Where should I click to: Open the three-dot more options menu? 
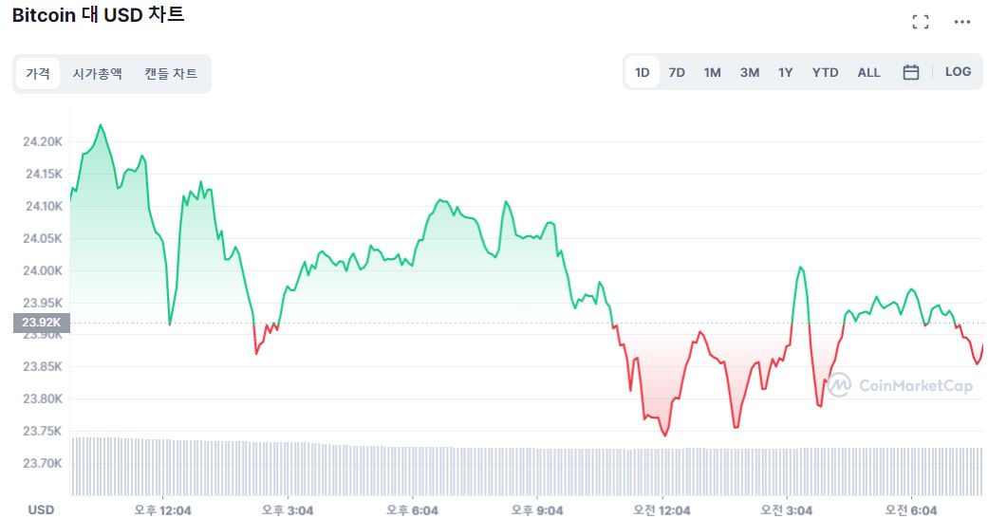[962, 22]
